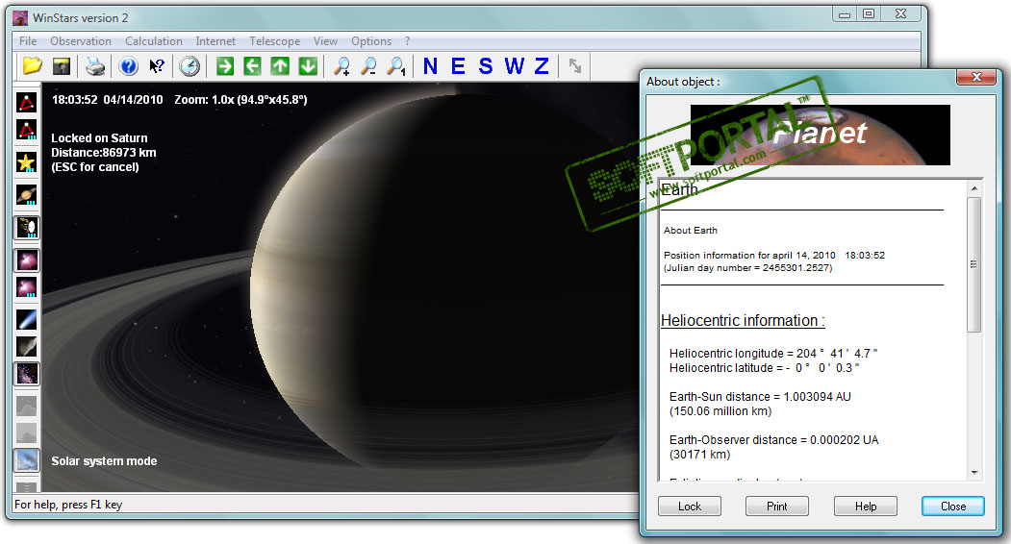Screen dimensions: 1011x544
Task: Zoom in with the magnifier plus icon
Action: 341,65
